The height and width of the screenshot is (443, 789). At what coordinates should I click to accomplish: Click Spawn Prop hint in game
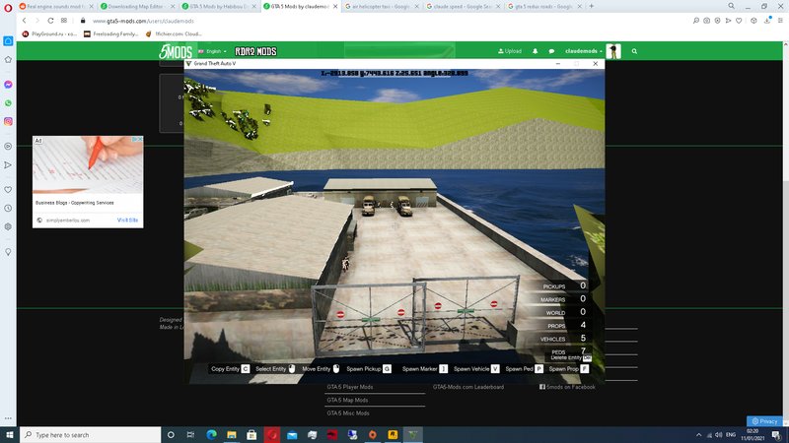click(569, 368)
